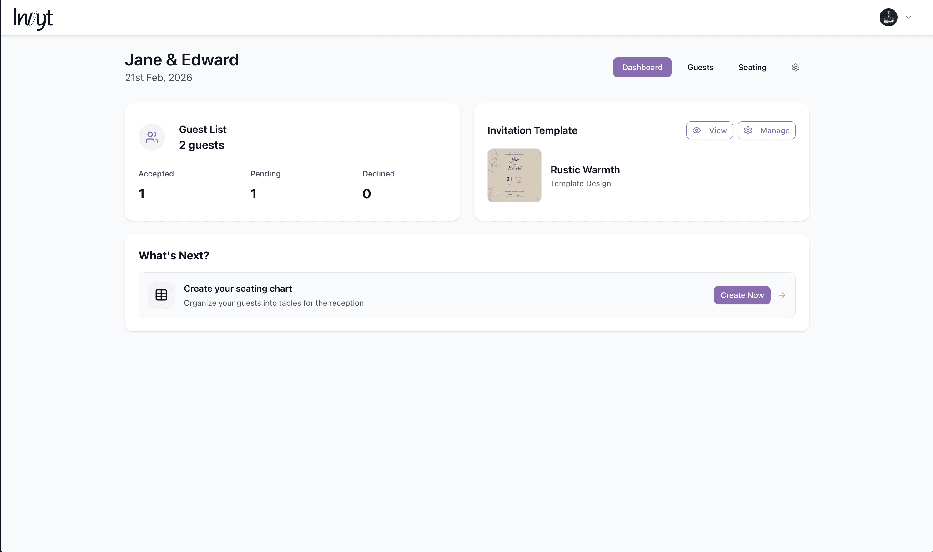933x552 pixels.
Task: Open the settings gear in the navigation bar
Action: tap(795, 67)
